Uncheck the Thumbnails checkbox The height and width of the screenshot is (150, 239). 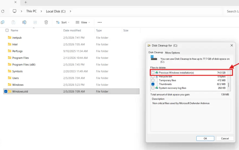coord(153,84)
